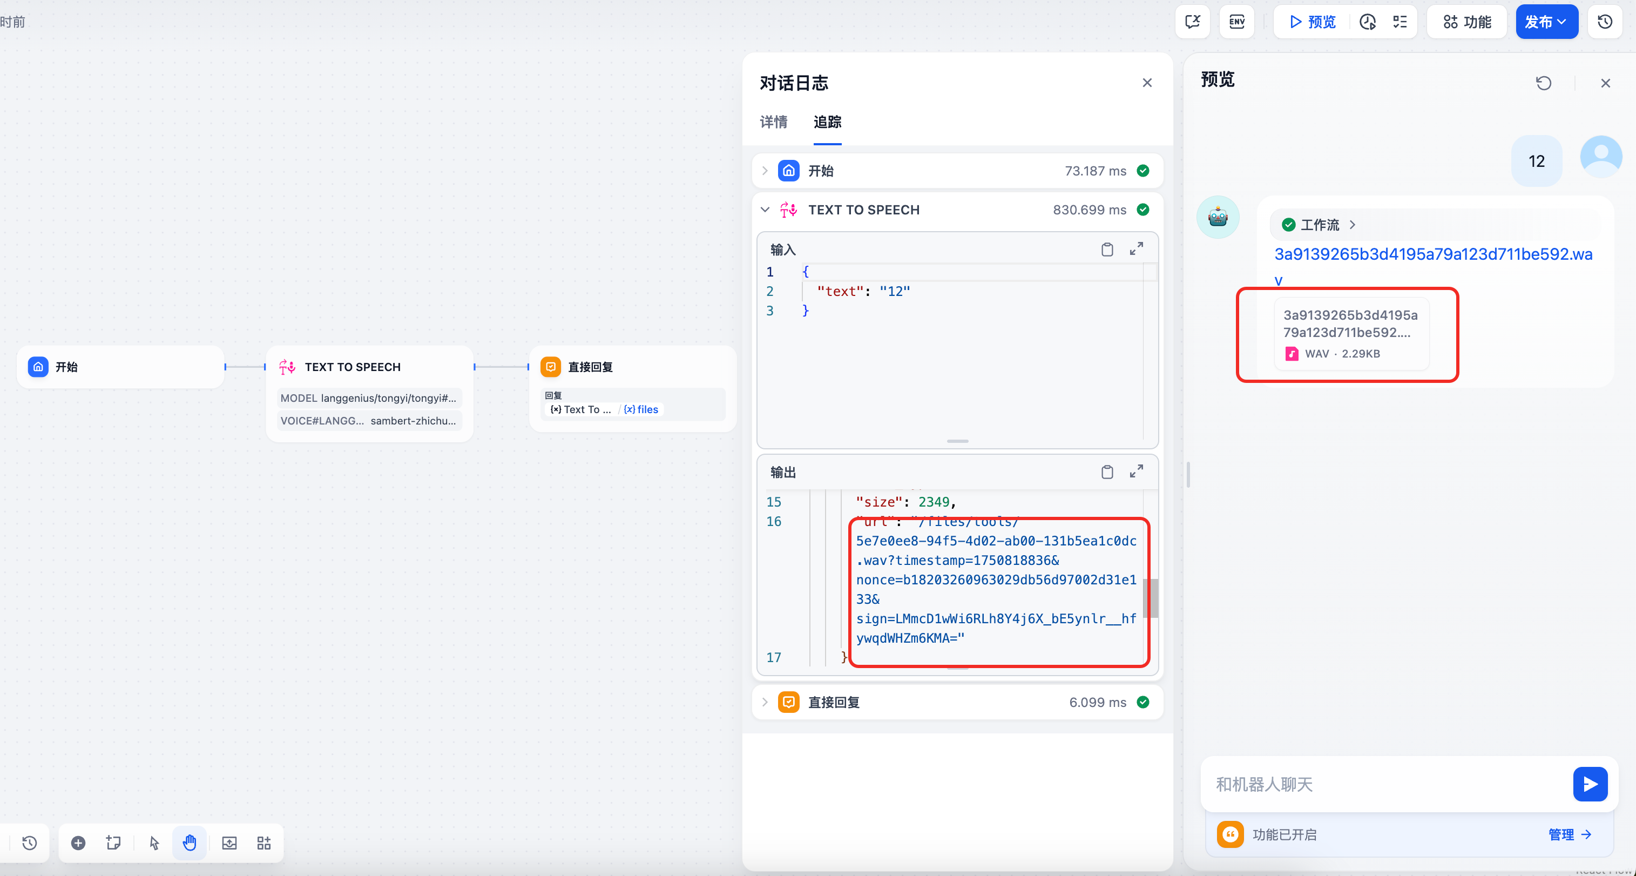Copy the TEXT TO SPEECH input JSON
This screenshot has width=1636, height=876.
point(1107,248)
